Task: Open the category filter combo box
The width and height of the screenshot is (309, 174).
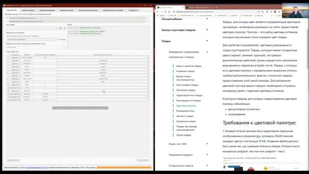Action: click(x=31, y=40)
